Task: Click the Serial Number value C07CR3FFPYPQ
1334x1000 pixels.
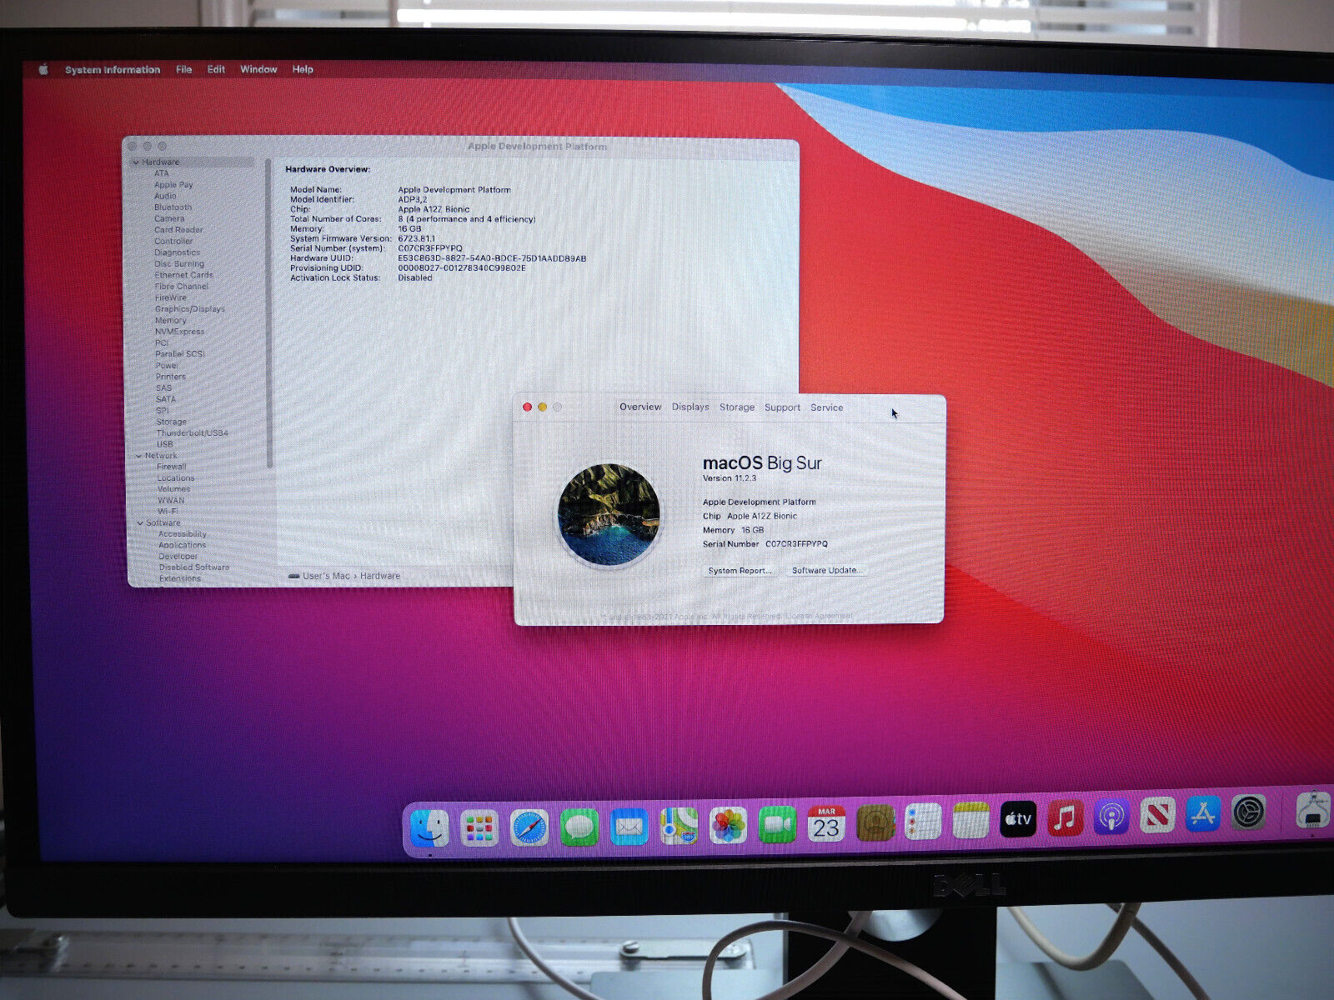Action: coord(429,248)
